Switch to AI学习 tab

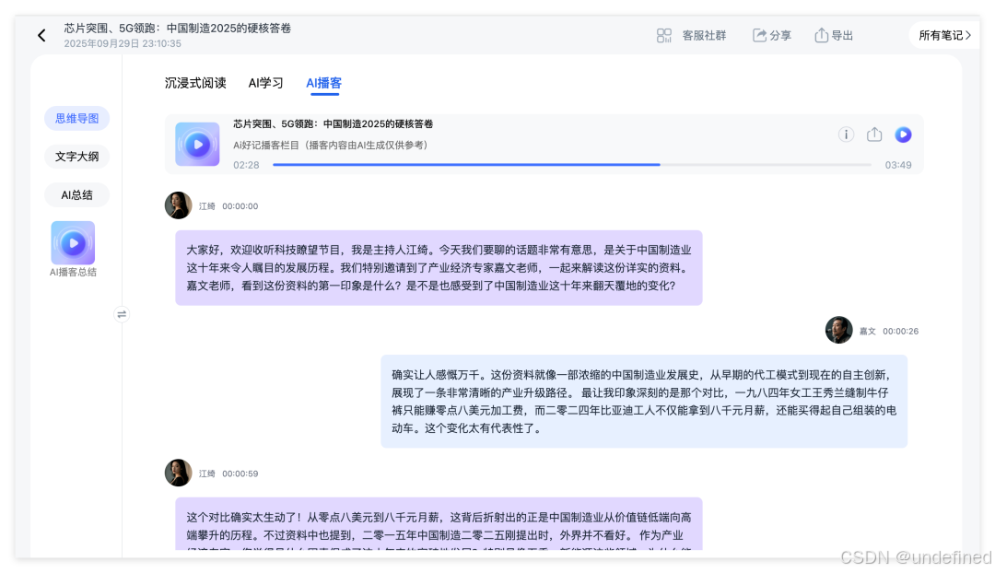[x=265, y=83]
